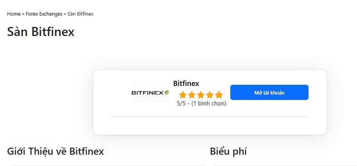357x166 pixels.
Task: Click the green leaf in Bitfinex logo
Action: pyautogui.click(x=167, y=93)
